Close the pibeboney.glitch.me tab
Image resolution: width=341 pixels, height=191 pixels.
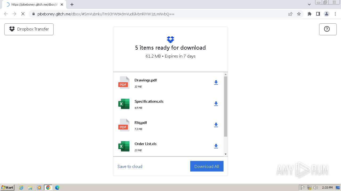[x=62, y=5]
